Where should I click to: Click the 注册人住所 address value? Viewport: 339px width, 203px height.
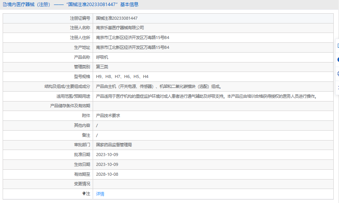[x=132, y=37]
